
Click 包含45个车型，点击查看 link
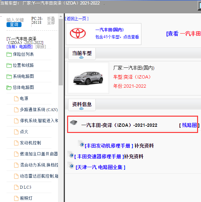[x=117, y=37]
